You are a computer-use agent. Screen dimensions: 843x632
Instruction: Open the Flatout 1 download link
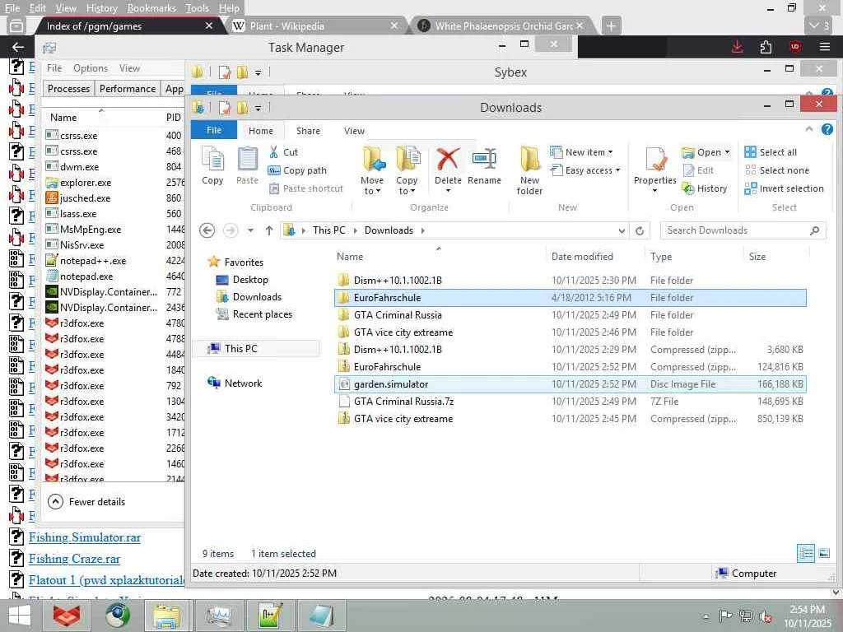tap(106, 580)
